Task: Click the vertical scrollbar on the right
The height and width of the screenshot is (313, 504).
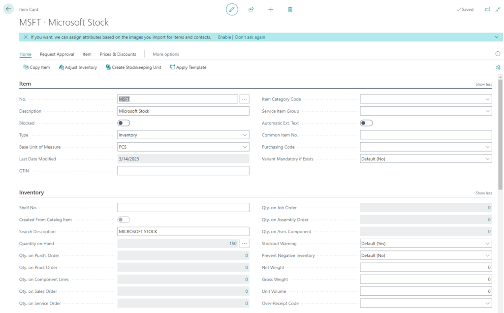Action: (x=501, y=133)
